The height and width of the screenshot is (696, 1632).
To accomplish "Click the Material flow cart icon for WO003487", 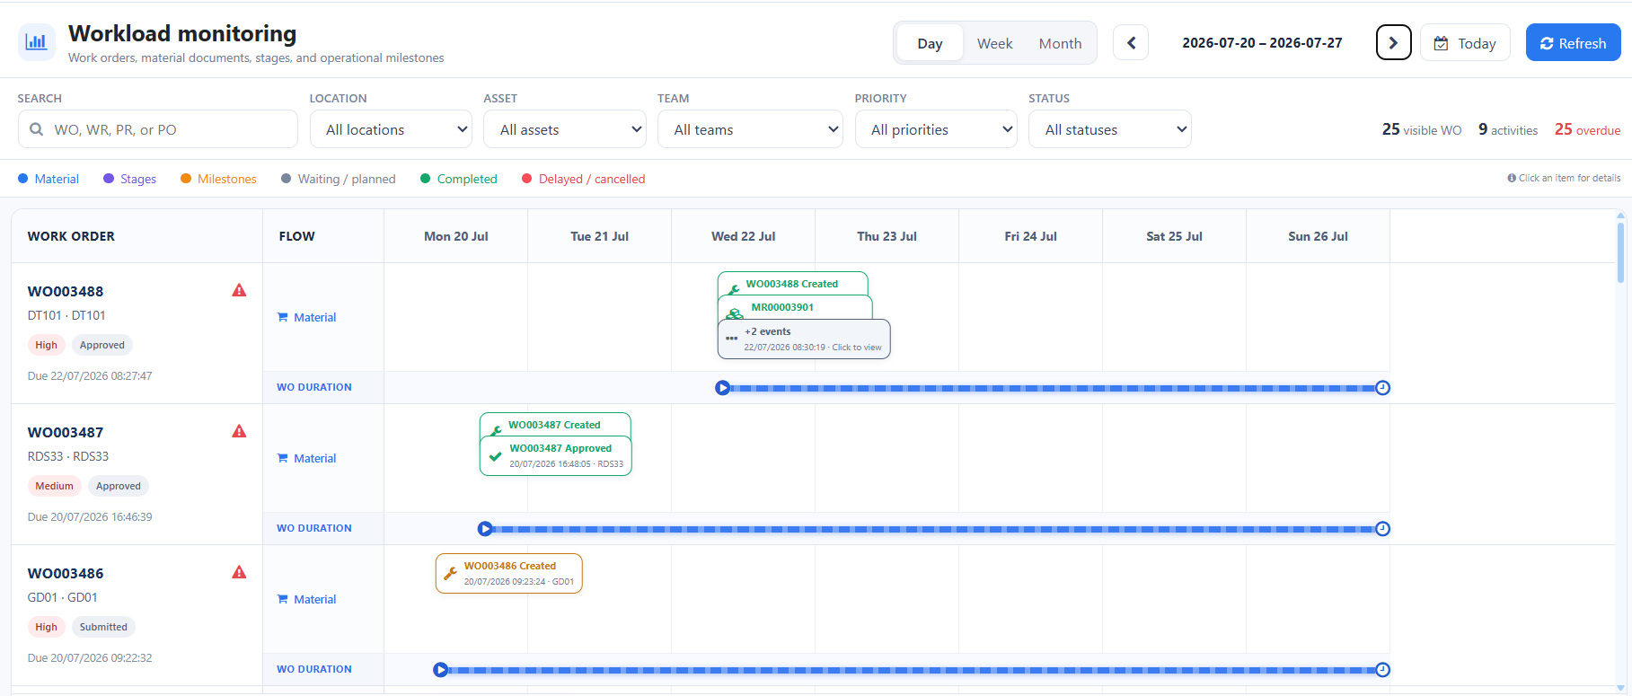I will pos(283,458).
